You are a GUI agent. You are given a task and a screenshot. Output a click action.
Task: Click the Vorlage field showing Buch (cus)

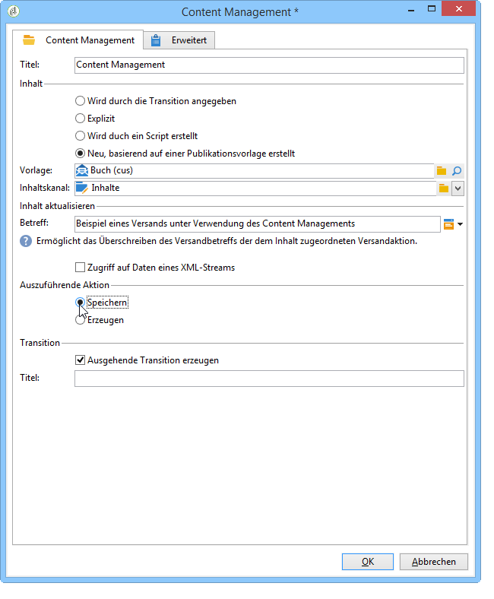coord(254,171)
